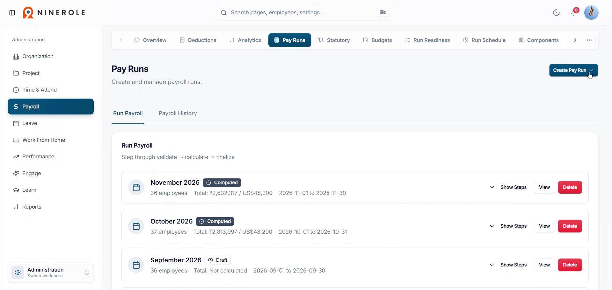Go to the Run Readiness tab

click(427, 40)
